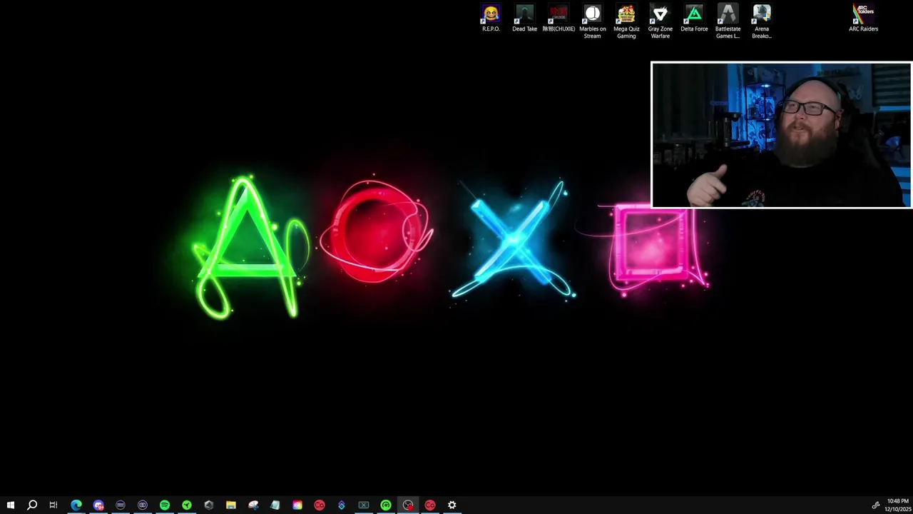Open the Delta Force desktop shortcut

pyautogui.click(x=694, y=18)
